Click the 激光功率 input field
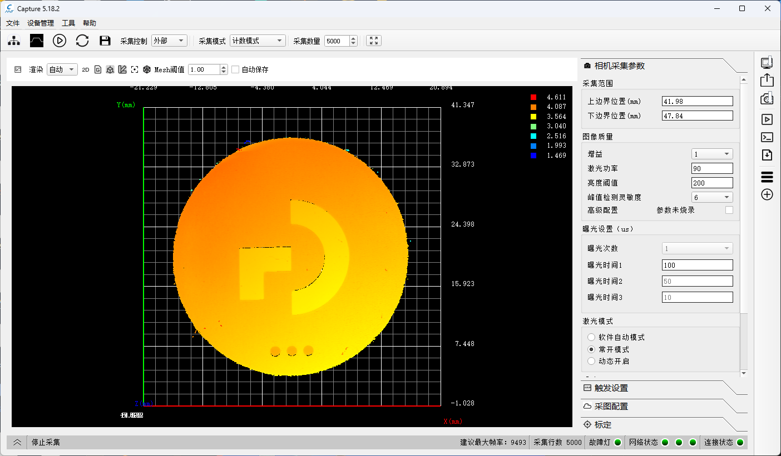The width and height of the screenshot is (781, 456). click(x=712, y=168)
